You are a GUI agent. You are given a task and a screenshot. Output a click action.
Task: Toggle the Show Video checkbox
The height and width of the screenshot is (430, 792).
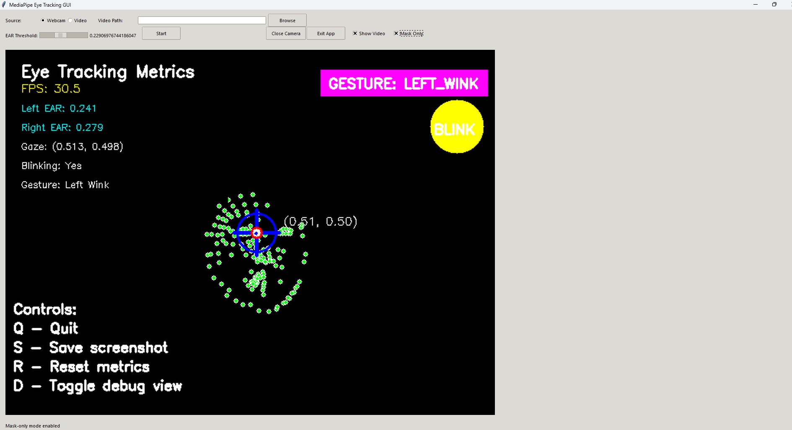pyautogui.click(x=355, y=33)
